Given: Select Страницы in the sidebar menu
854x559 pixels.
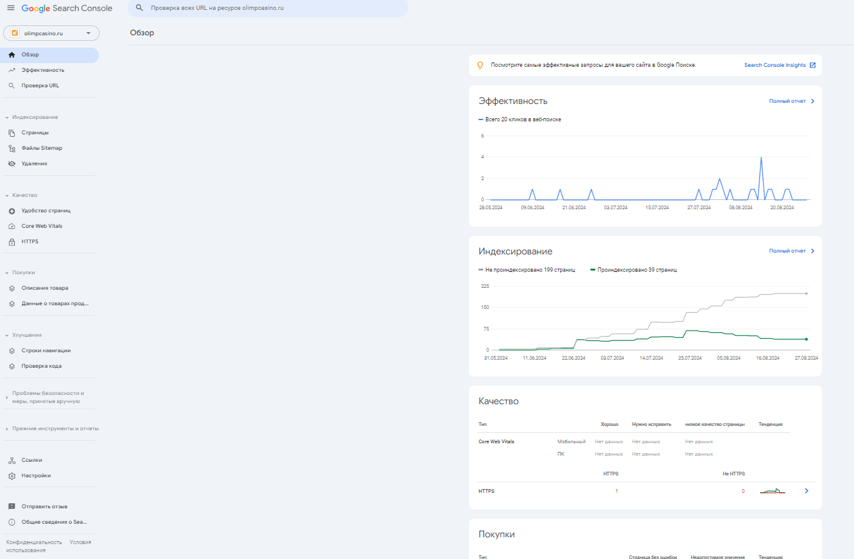Looking at the screenshot, I should [35, 132].
